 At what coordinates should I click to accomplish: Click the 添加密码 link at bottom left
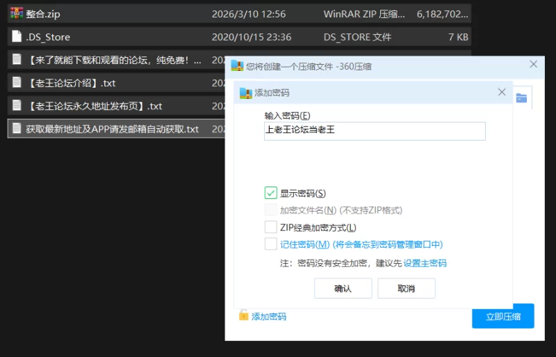click(269, 316)
